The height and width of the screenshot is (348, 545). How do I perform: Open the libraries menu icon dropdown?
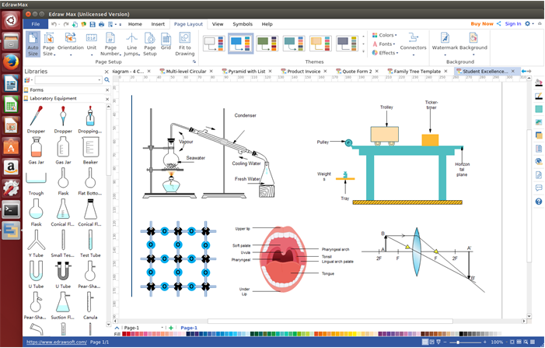click(28, 80)
